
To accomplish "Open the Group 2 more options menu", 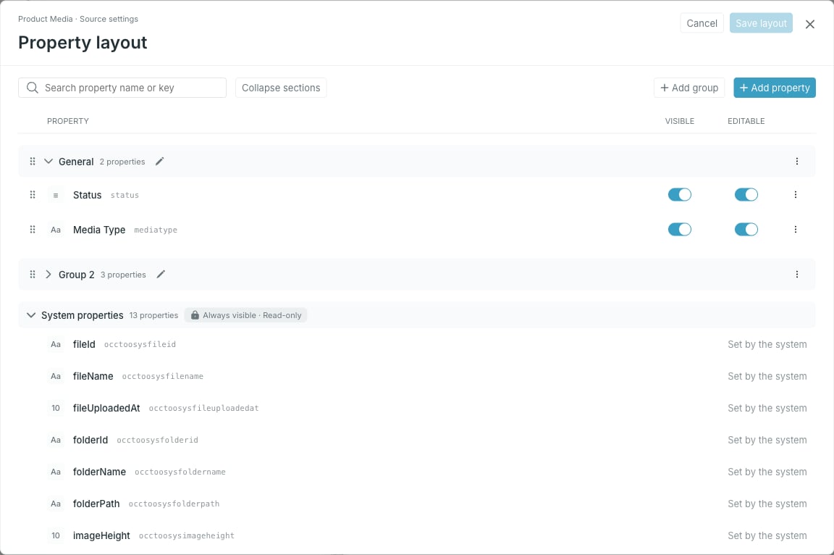I will coord(797,274).
